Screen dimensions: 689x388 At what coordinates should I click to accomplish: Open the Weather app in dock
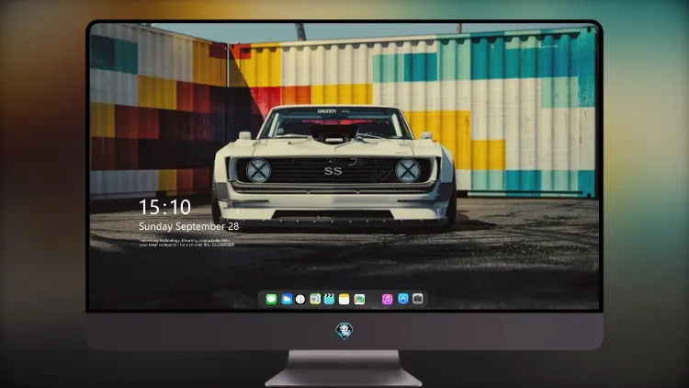point(287,300)
